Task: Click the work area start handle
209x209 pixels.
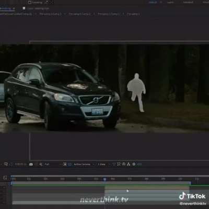Action: click(11, 183)
